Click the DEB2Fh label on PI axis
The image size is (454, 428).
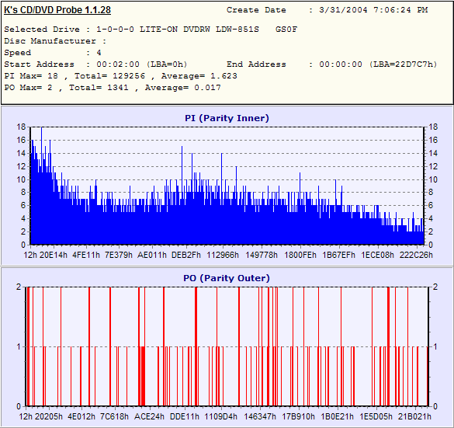tap(186, 255)
